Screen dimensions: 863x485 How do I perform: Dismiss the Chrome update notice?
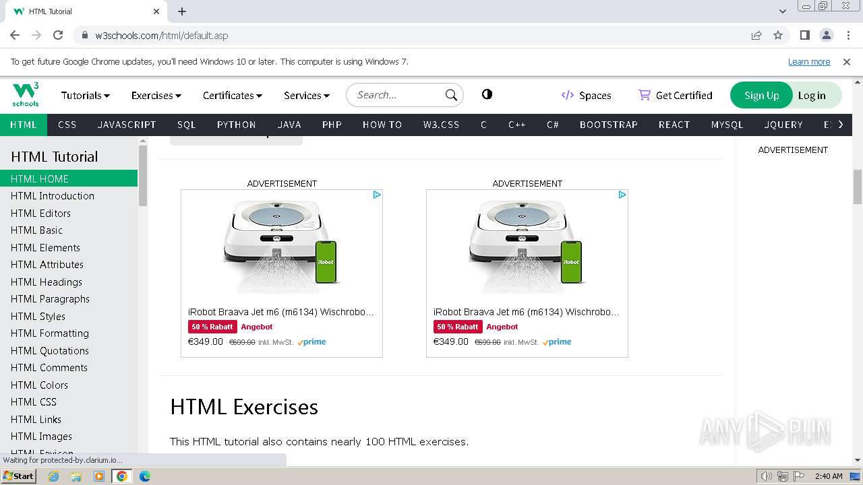847,61
